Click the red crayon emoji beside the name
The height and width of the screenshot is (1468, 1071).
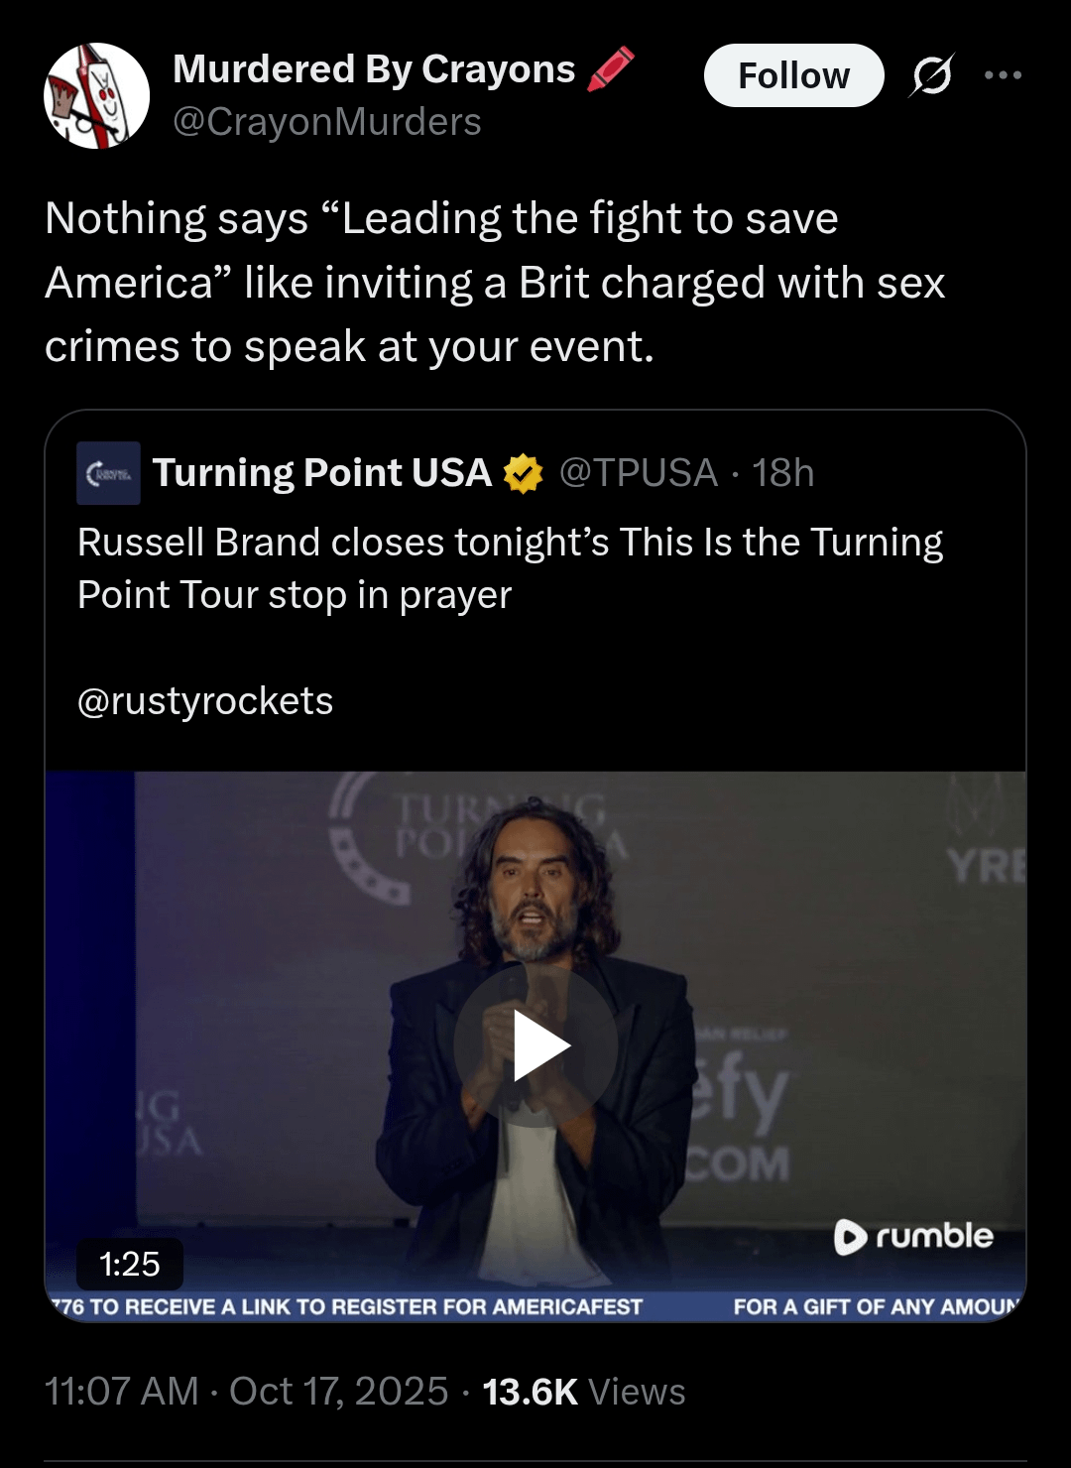click(x=610, y=69)
